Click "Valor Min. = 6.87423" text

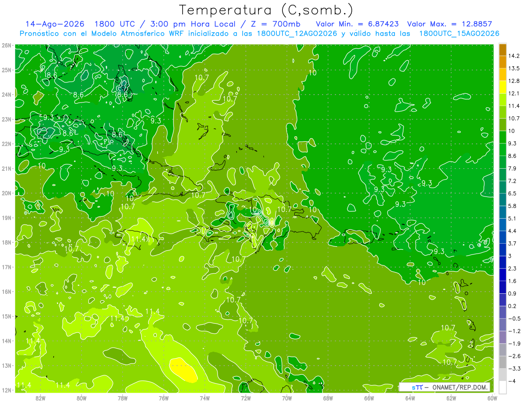(357, 24)
